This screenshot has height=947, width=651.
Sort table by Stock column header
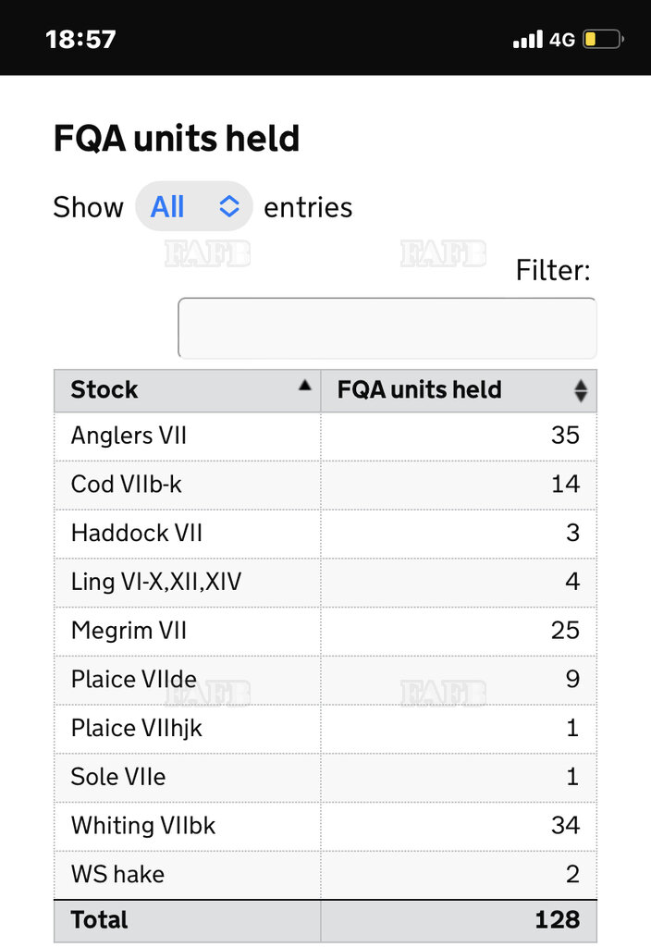(187, 391)
